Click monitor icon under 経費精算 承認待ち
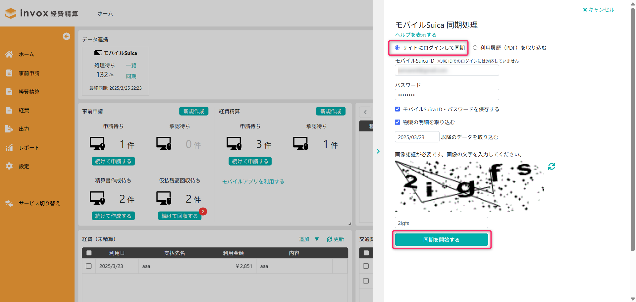The height and width of the screenshot is (302, 636). 301,143
